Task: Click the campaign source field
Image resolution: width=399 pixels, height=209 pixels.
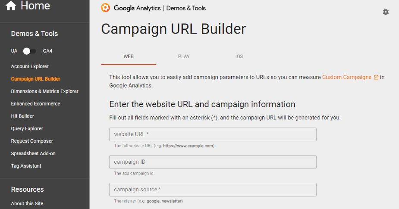Action: pyautogui.click(x=213, y=190)
